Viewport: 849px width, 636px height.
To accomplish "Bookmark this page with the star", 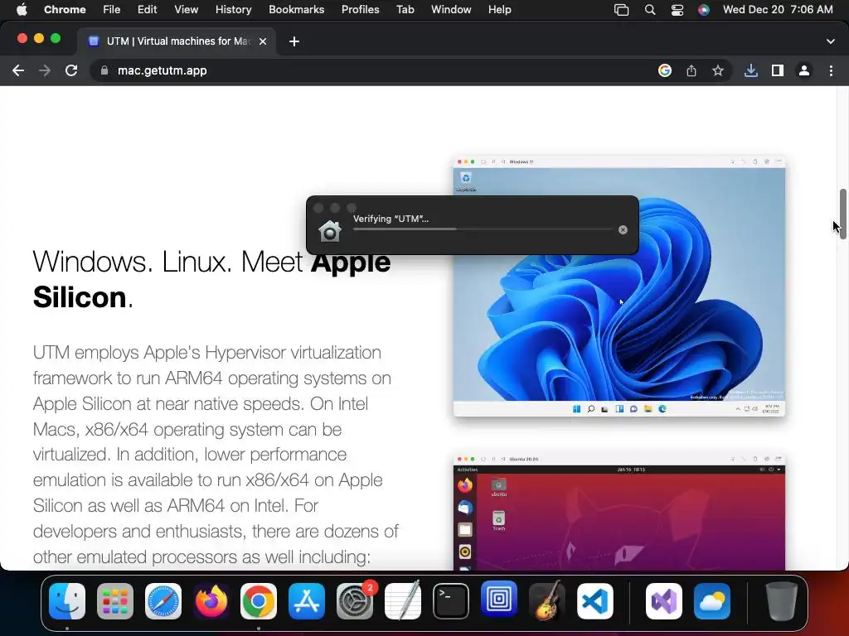I will click(x=718, y=70).
